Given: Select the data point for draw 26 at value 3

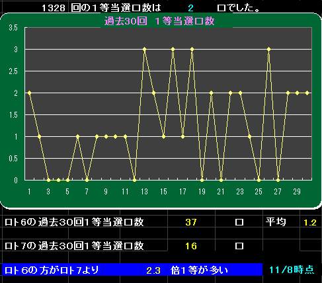Looking at the screenshot, I should pos(268,50).
